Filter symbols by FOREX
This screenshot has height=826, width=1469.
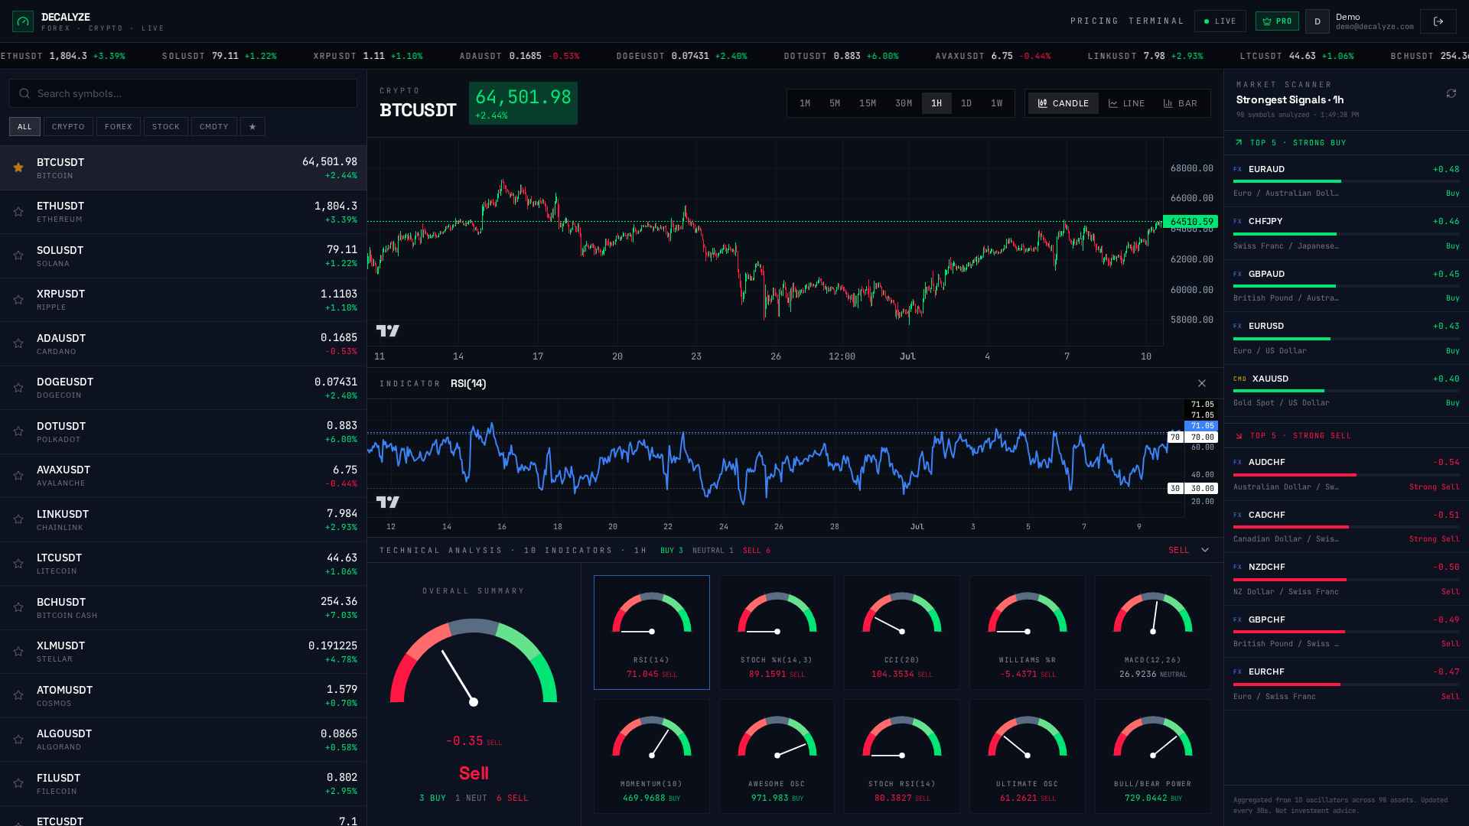(119, 126)
